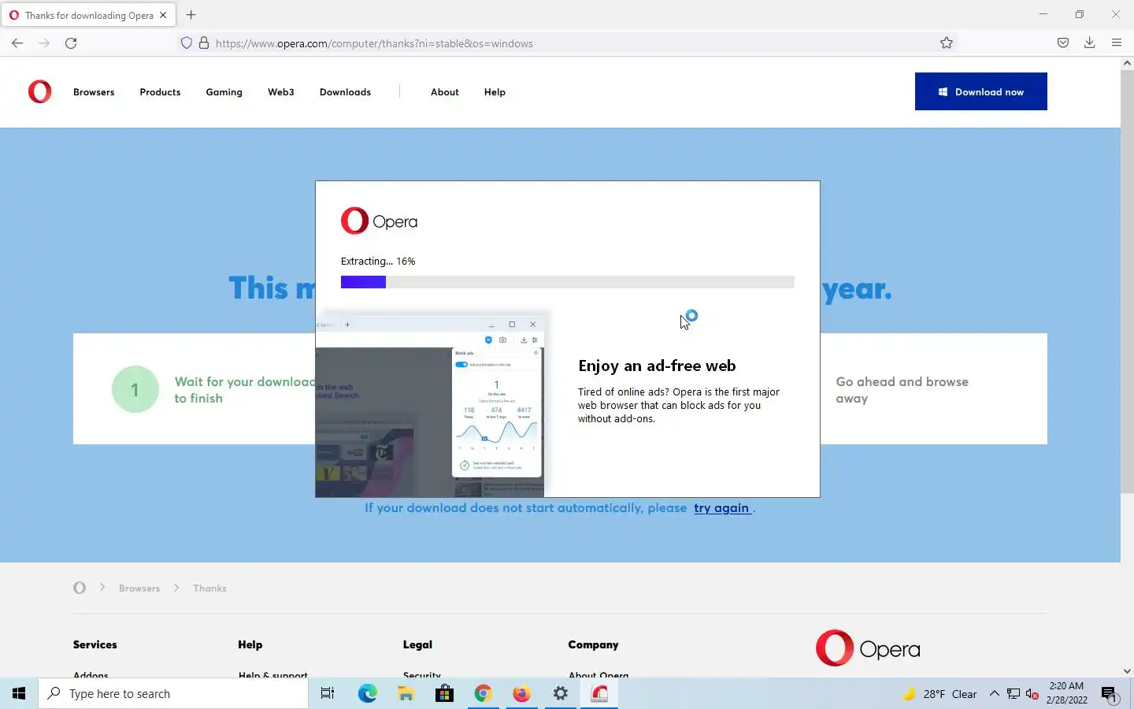This screenshot has height=709, width=1134.
Task: Open the clock and date flyout
Action: 1067,693
